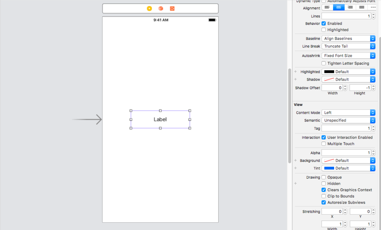Screen dimensions: 381x230
Task: Toggle User Interaction Enabled
Action: [324, 137]
